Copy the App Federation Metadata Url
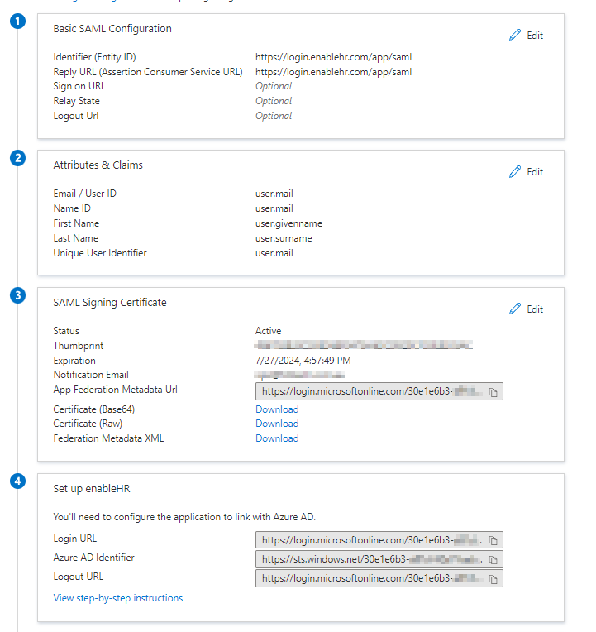Image resolution: width=596 pixels, height=632 pixels. pos(493,392)
